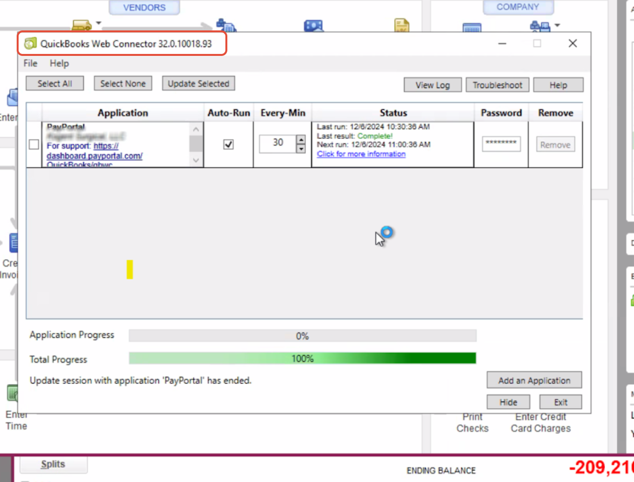The height and width of the screenshot is (482, 634).
Task: Click the vendor truck icon in QuickBooks
Action: coord(81,25)
